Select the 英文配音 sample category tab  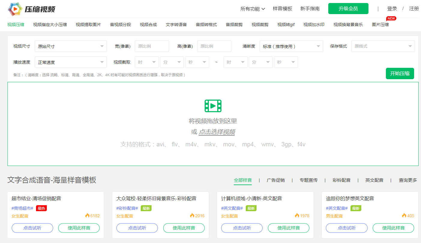pos(374,180)
